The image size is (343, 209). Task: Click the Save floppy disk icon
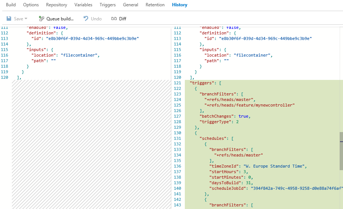point(9,18)
